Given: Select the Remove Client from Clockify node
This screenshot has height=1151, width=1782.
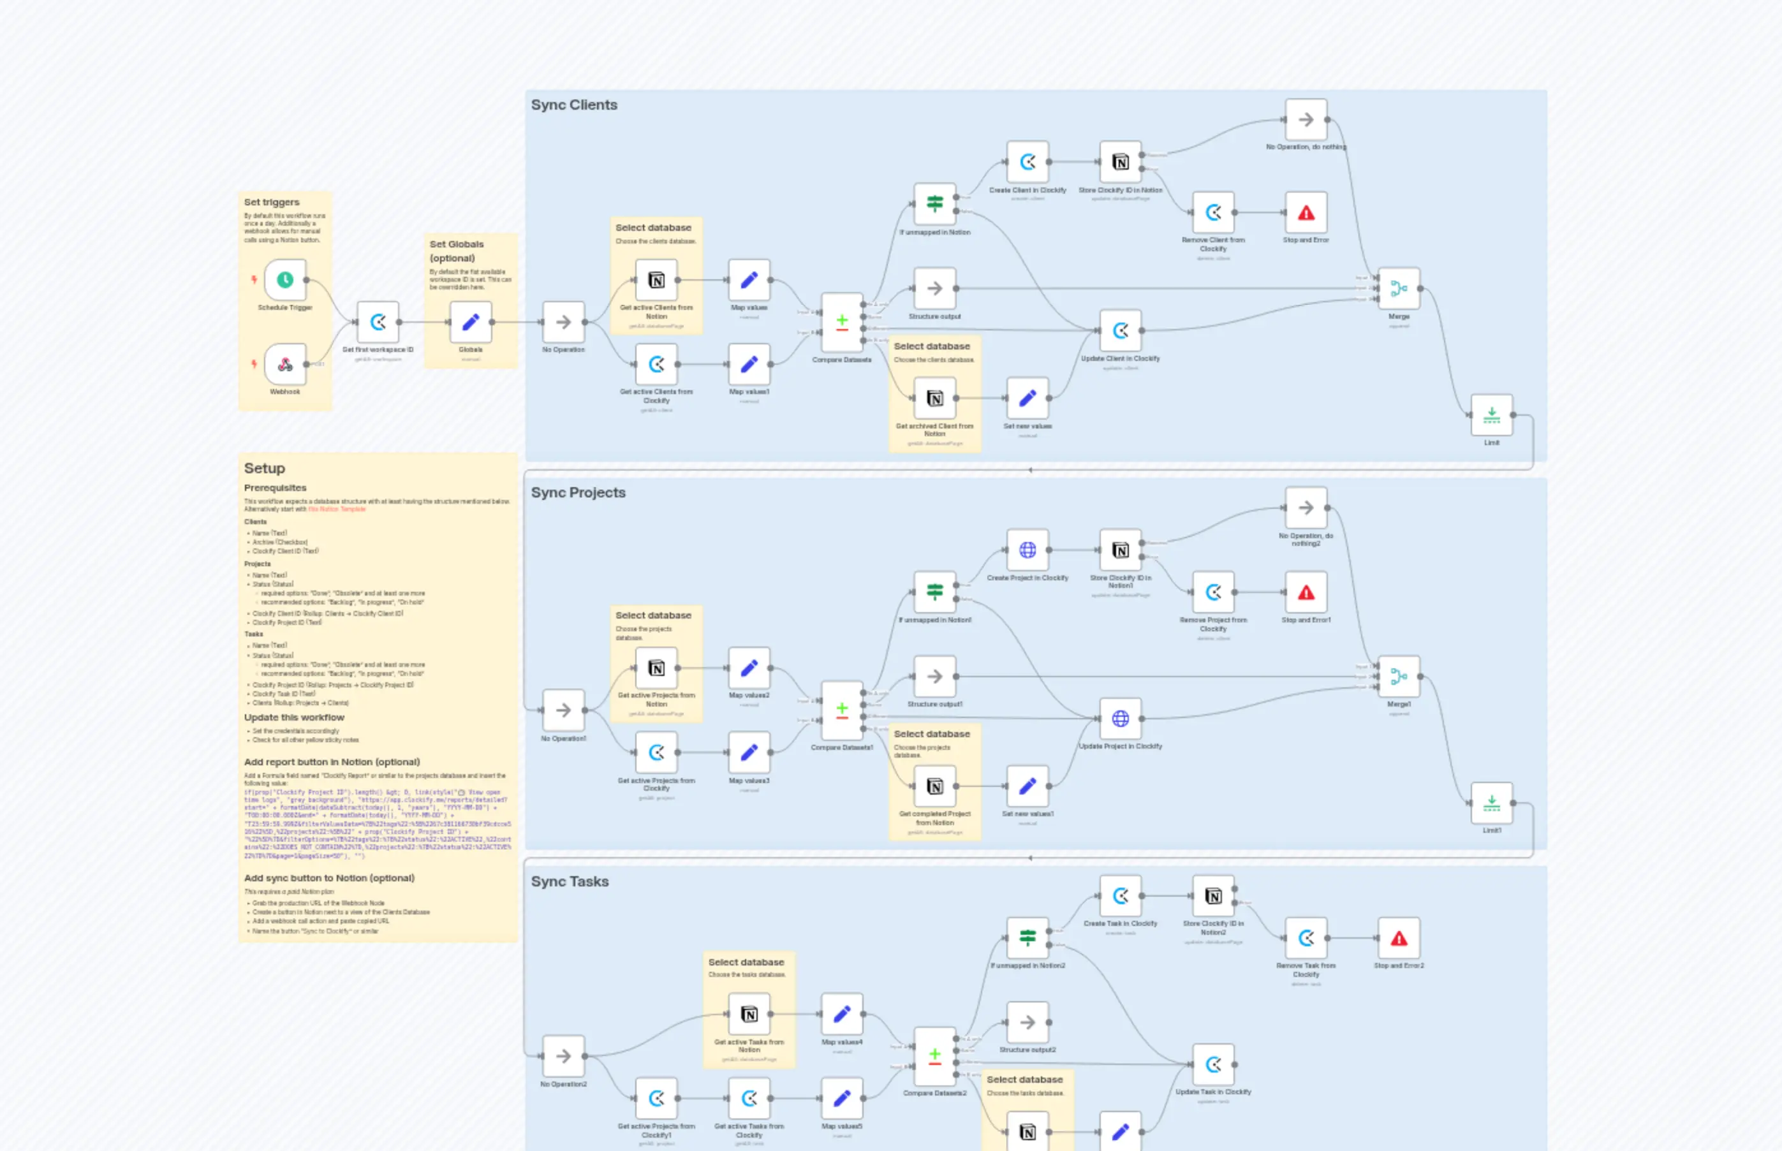Looking at the screenshot, I should click(x=1212, y=213).
